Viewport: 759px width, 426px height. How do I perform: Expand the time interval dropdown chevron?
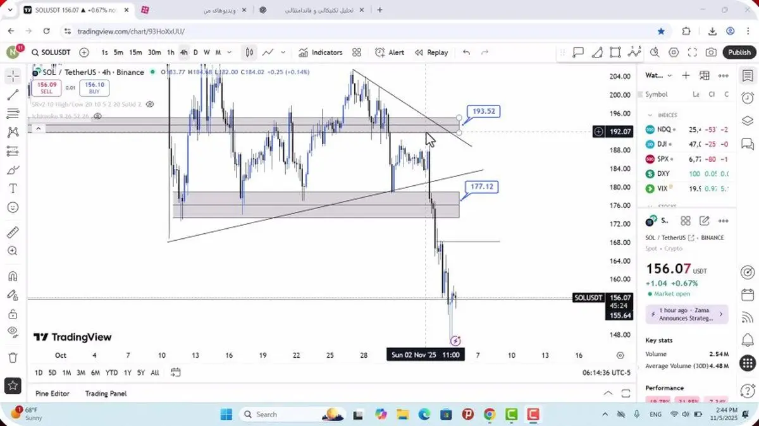point(229,52)
